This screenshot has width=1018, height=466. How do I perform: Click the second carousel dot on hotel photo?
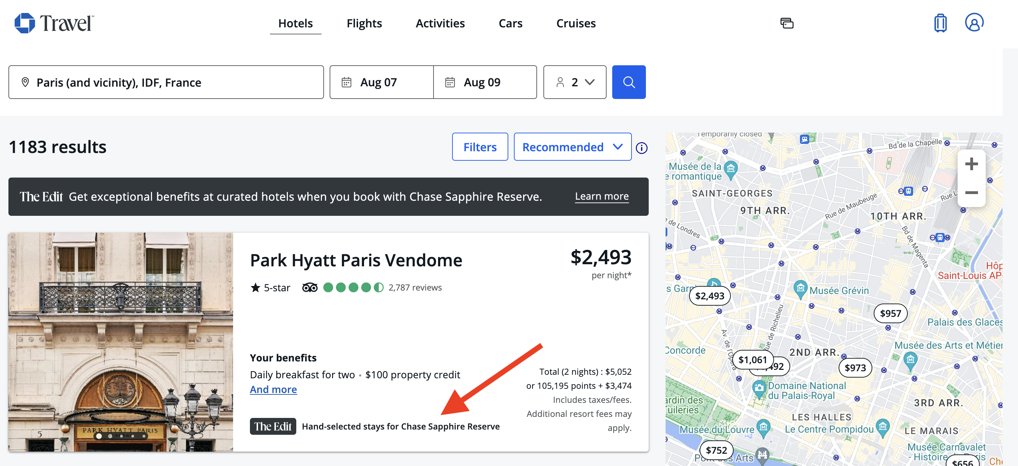coord(110,436)
